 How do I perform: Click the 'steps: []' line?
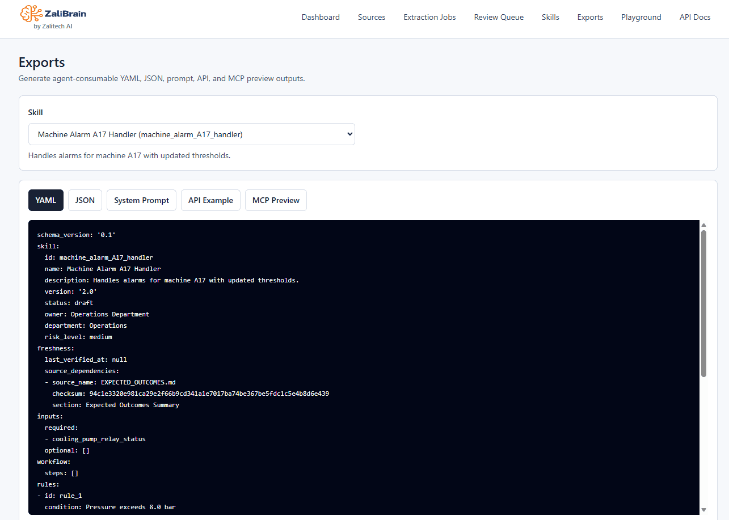[x=61, y=473]
